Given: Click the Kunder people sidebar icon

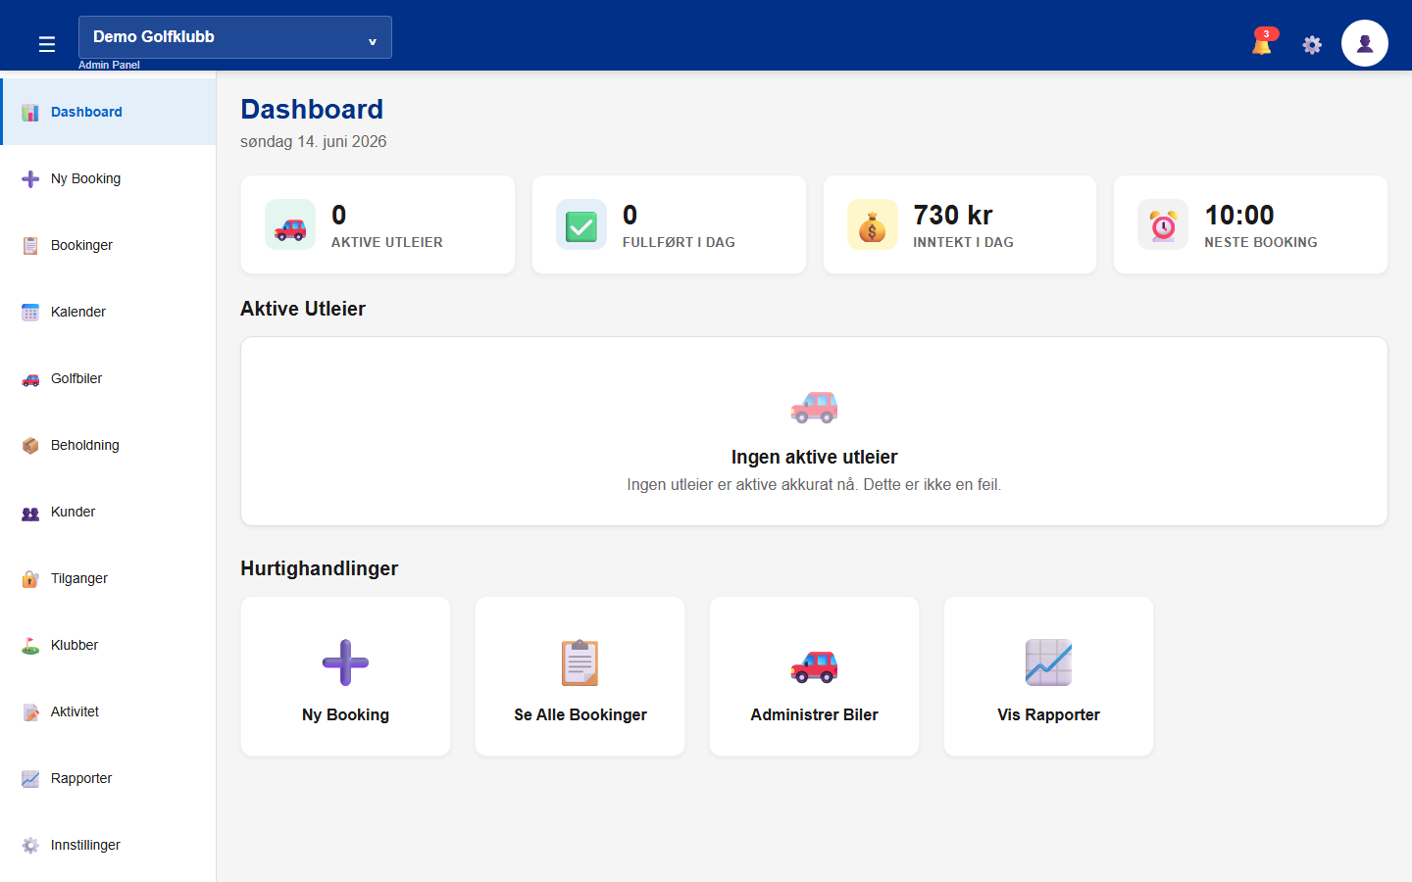Looking at the screenshot, I should point(30,512).
